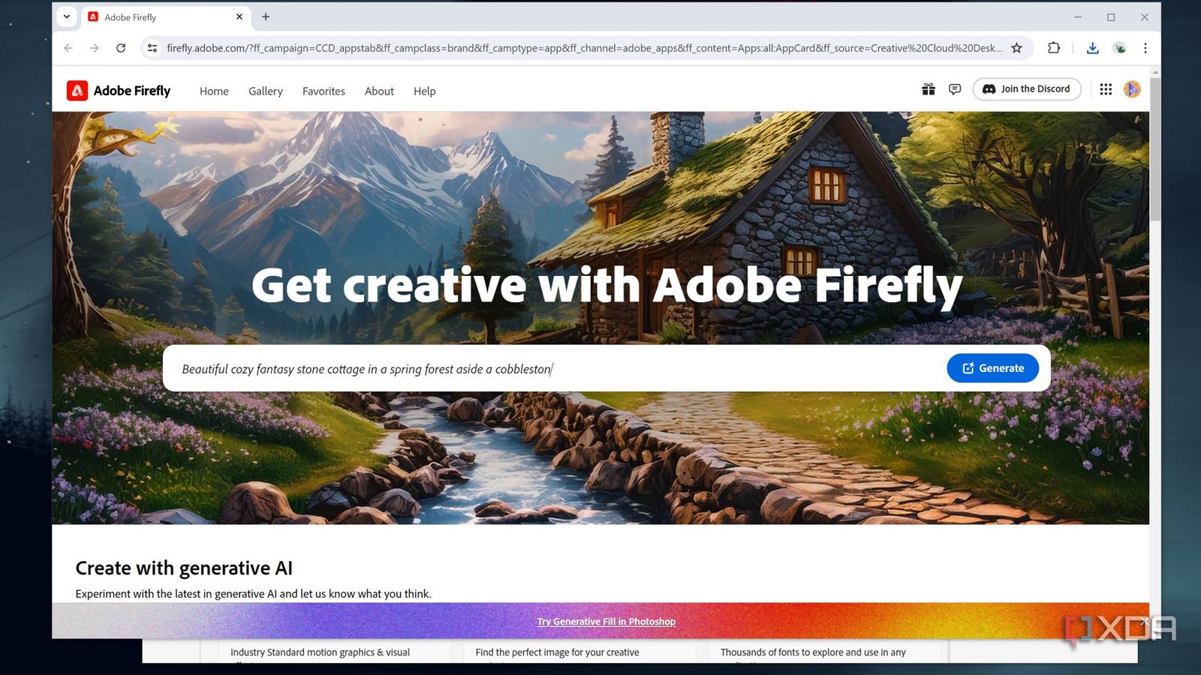Open the browser extensions puzzle icon

point(1054,48)
